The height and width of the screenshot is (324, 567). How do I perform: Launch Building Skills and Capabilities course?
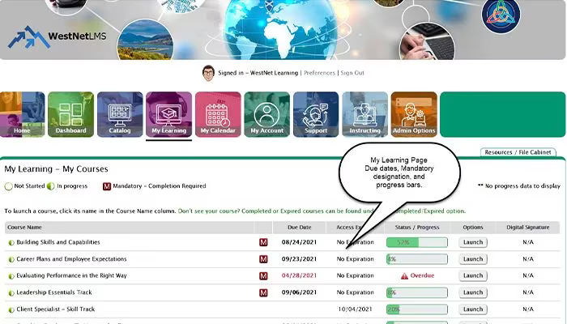pos(473,242)
